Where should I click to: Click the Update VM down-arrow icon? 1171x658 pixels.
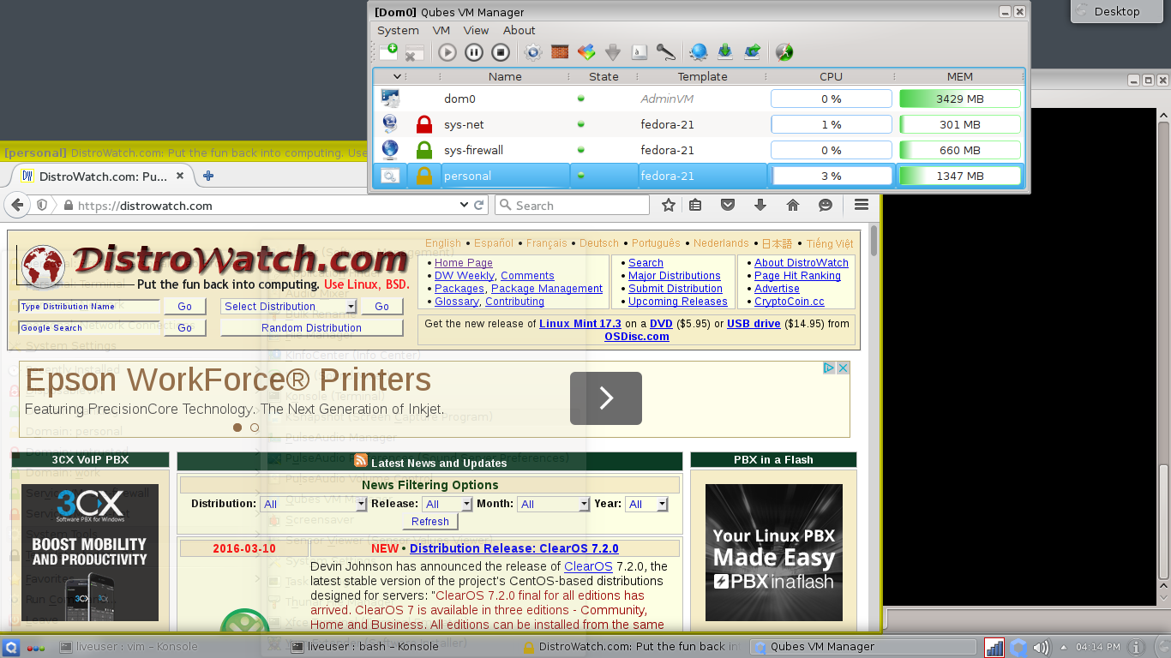pos(613,52)
